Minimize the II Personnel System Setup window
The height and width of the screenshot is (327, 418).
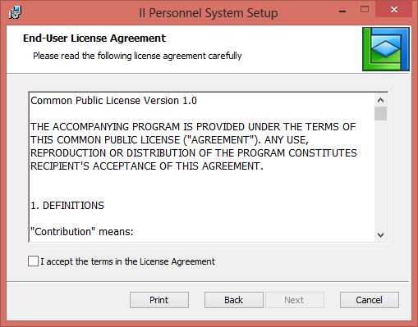[342, 11]
